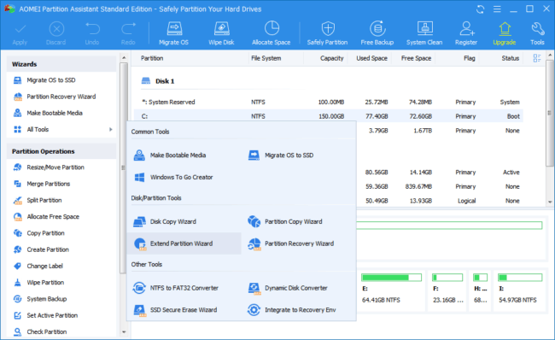Choose Make Bootable Media in the Common Tools popup

tap(170, 155)
